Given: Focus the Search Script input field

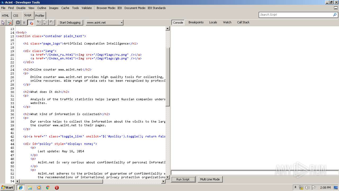Looking at the screenshot, I should pyautogui.click(x=296, y=15).
